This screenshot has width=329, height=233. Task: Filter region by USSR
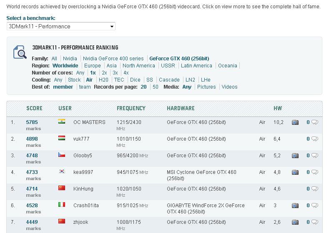168,66
